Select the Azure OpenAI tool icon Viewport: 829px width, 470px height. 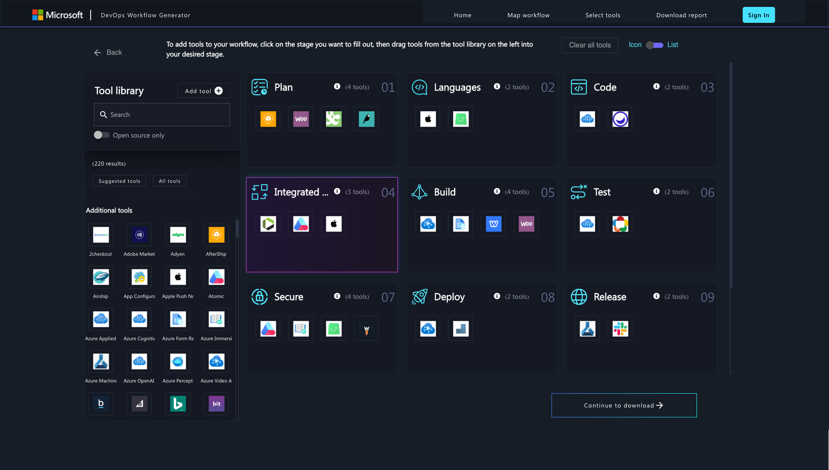point(139,362)
